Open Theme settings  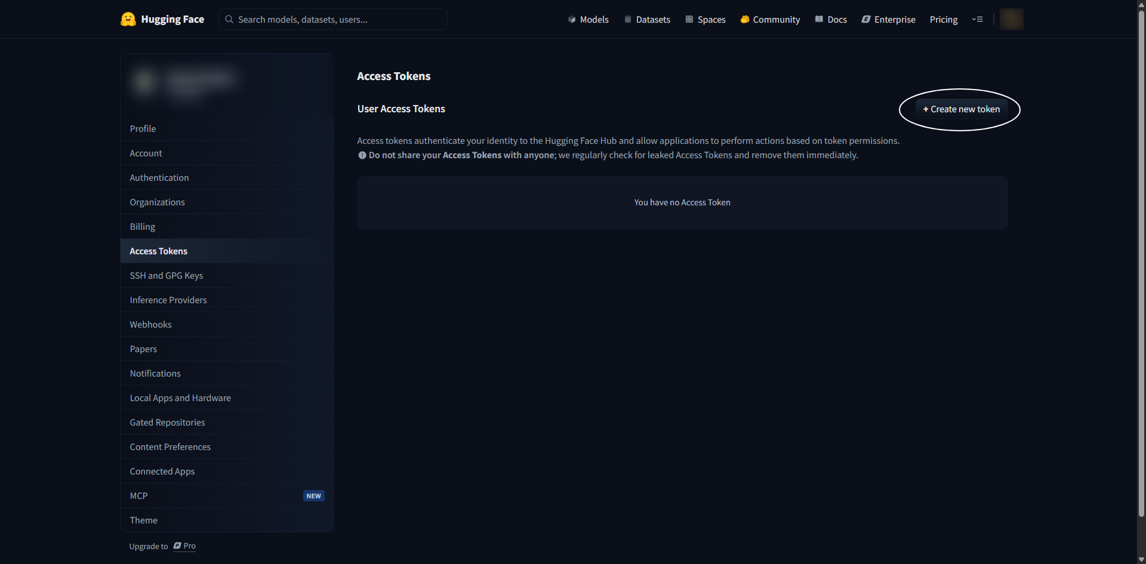[x=227, y=520]
